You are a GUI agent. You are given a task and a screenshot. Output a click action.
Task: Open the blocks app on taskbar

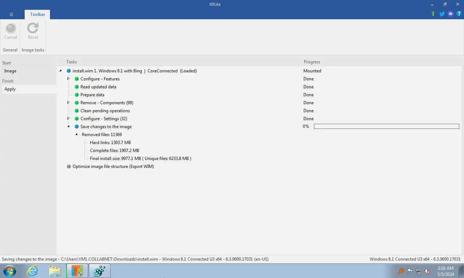coord(99,271)
